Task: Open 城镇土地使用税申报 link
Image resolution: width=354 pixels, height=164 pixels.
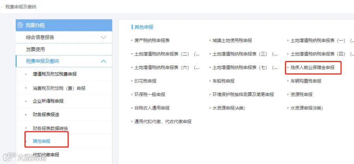Action: pos(232,41)
